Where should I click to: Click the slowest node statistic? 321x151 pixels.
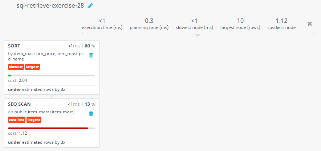(x=194, y=24)
